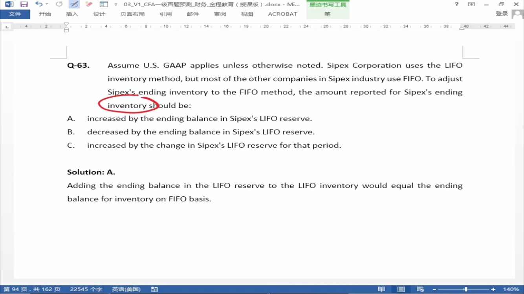The height and width of the screenshot is (294, 524).
Task: Open the 文件 (File) menu
Action: [15, 14]
